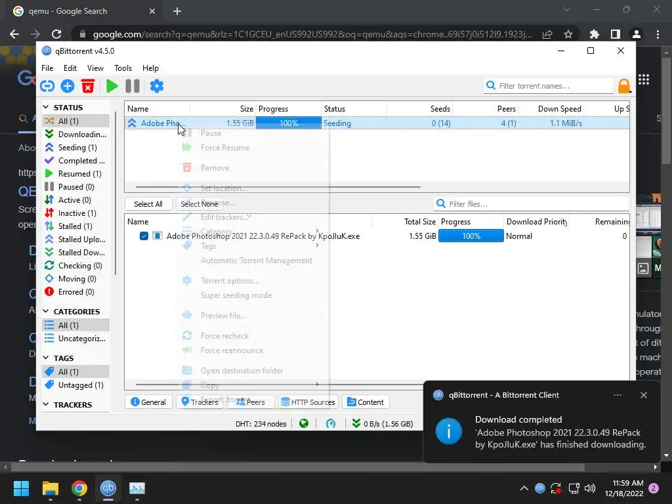The image size is (672, 504).
Task: Uncheck the Adobe Photoshop .exe file checkbox
Action: click(x=144, y=236)
